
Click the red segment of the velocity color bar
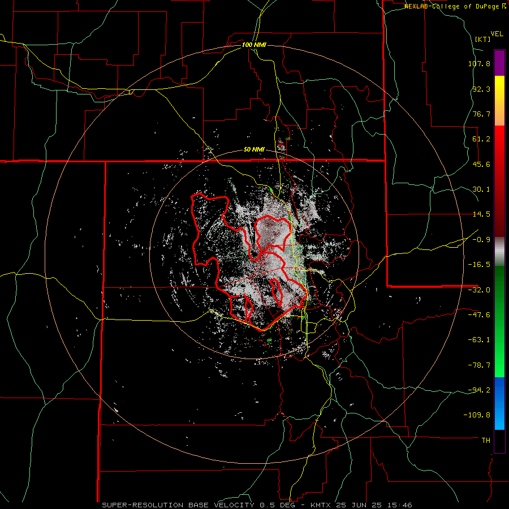tap(499, 181)
